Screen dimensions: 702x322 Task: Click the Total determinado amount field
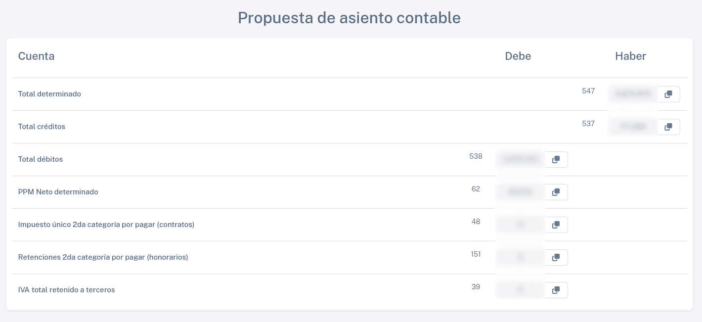click(x=633, y=94)
